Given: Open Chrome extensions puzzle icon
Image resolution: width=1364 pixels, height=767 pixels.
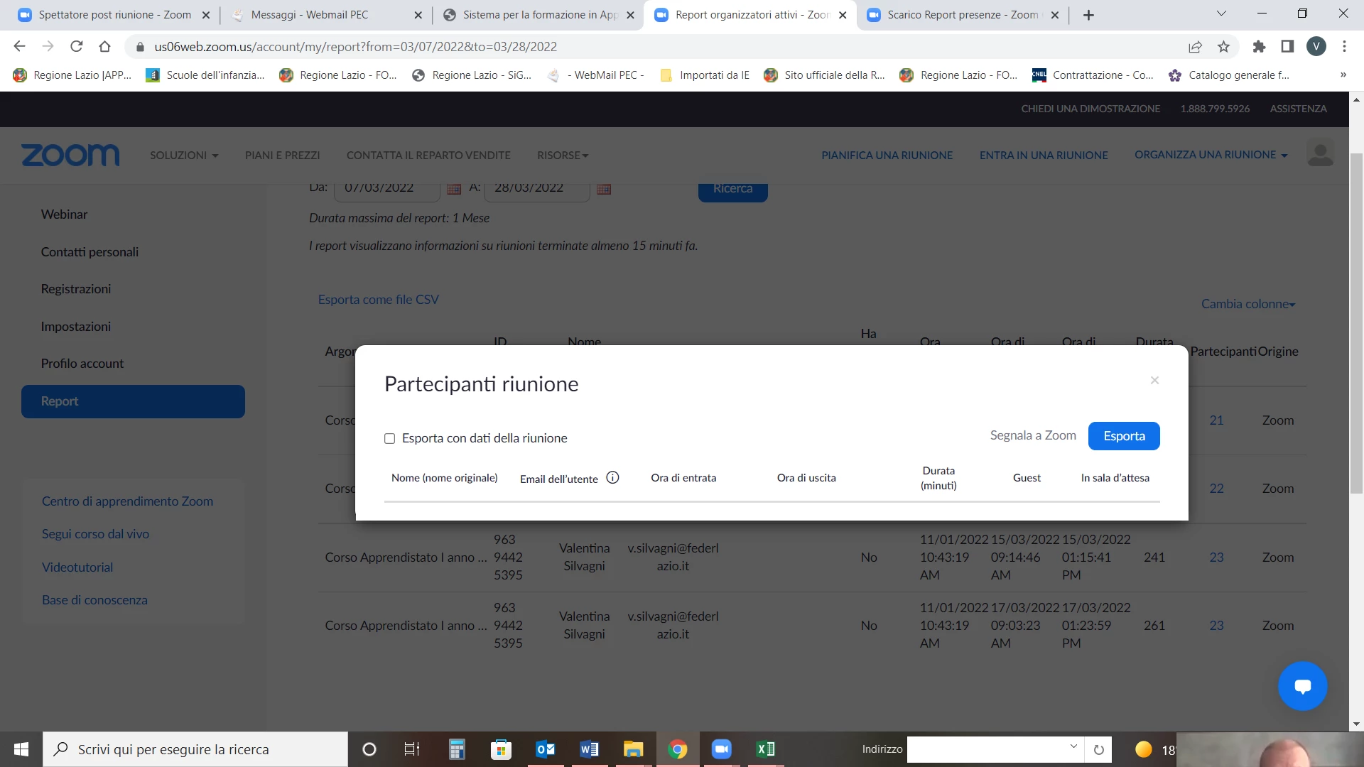Looking at the screenshot, I should (x=1259, y=47).
